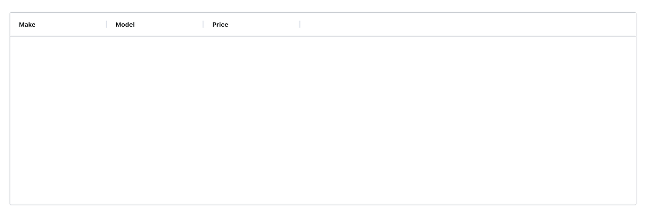
Task: Sort the grid by Model
Action: coord(125,24)
